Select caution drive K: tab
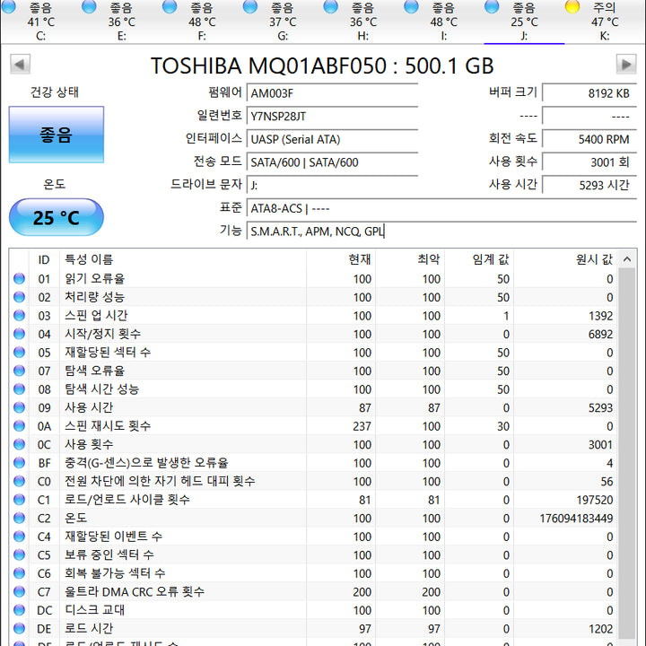 click(605, 22)
